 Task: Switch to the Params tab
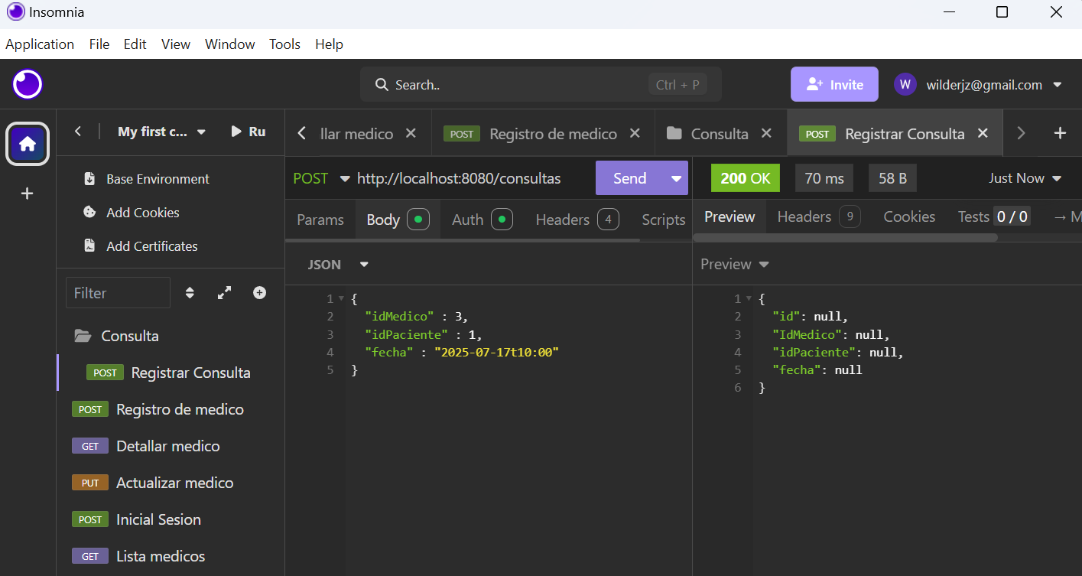click(x=320, y=220)
